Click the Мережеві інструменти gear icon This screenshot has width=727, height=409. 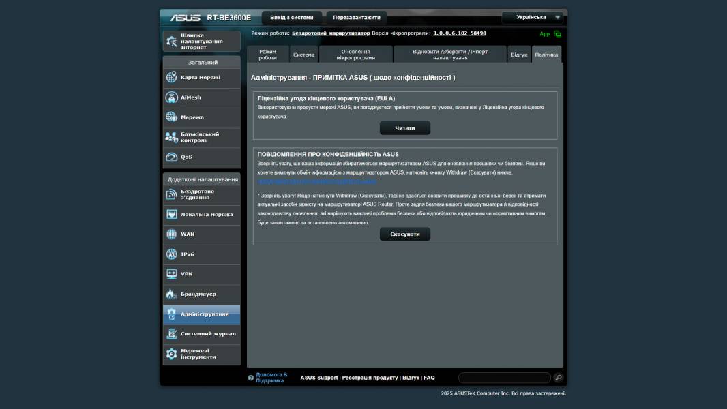tap(172, 354)
